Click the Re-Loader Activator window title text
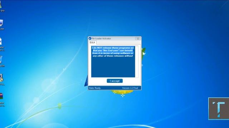Image resolution: width=229 pixels, height=128 pixels. click(x=102, y=39)
